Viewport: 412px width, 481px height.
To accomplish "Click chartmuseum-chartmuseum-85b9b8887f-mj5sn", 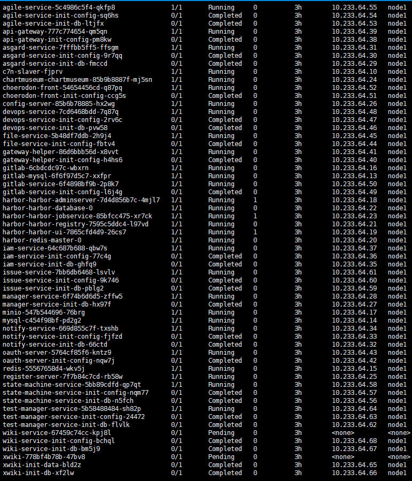I will pos(77,79).
